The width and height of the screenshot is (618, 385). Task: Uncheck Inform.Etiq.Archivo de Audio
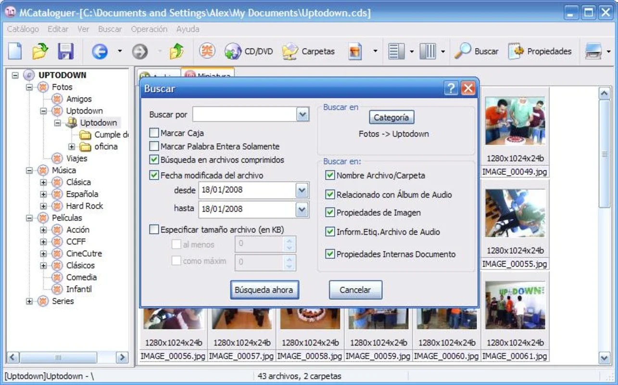(x=330, y=232)
